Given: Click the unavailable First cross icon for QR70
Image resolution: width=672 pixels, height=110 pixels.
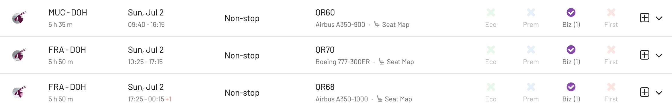Looking at the screenshot, I should pyautogui.click(x=611, y=50).
